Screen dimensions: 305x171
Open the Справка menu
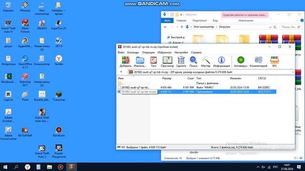[196, 52]
